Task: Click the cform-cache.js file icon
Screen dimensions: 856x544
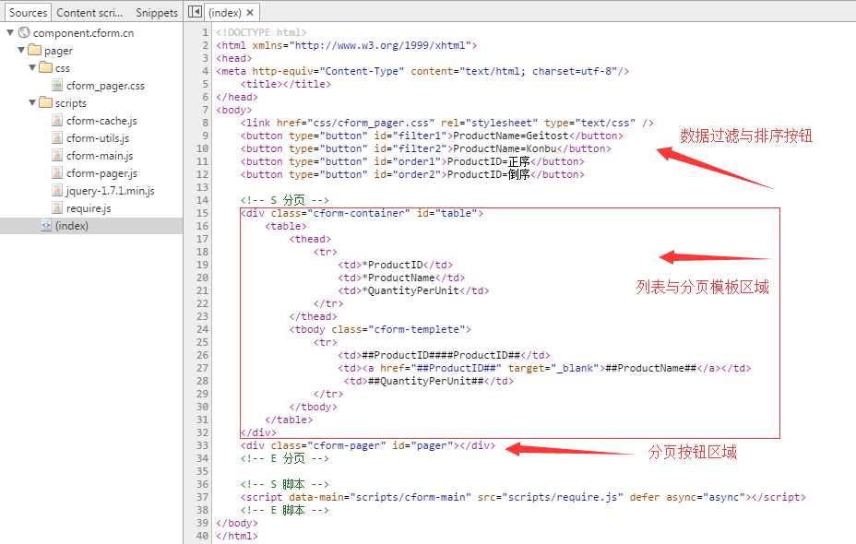Action: (57, 121)
